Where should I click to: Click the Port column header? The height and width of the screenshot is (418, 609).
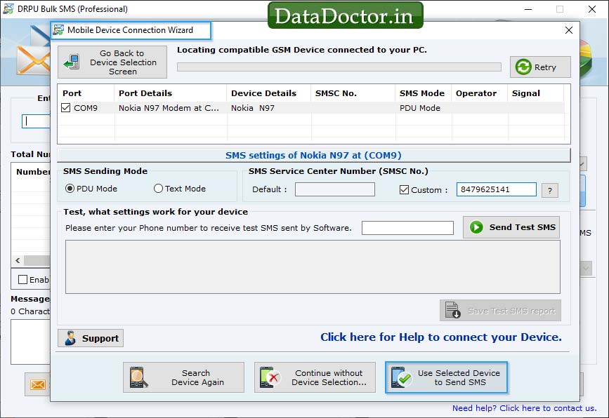[86, 93]
